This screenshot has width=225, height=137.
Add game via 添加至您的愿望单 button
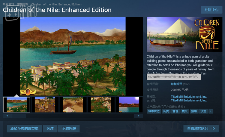[24, 129]
